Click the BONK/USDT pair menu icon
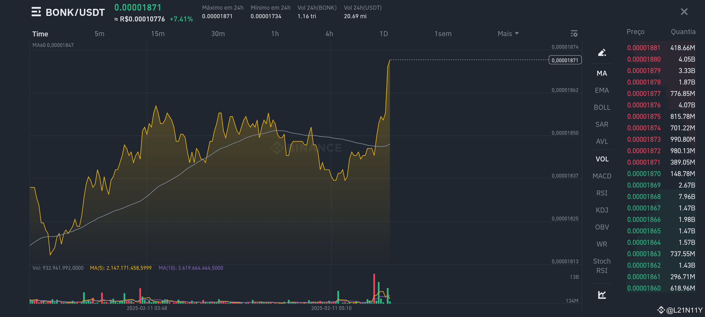 (36, 12)
